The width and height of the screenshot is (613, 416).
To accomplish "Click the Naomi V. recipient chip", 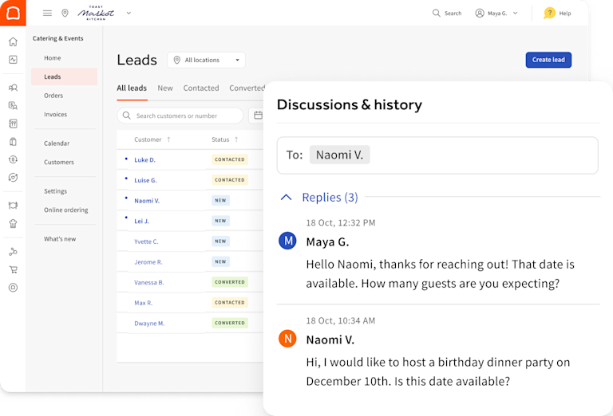I will (x=340, y=155).
